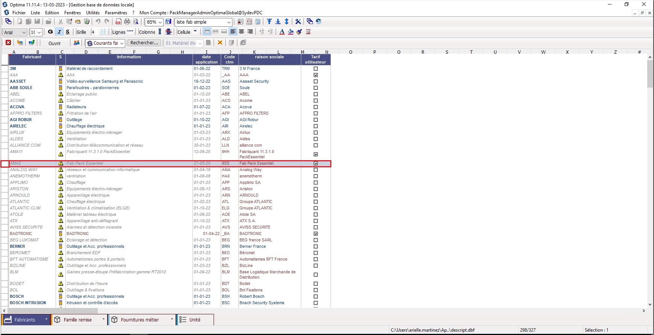Image resolution: width=654 pixels, height=335 pixels.
Task: Open the fill color bucket picker
Action: pos(291,32)
